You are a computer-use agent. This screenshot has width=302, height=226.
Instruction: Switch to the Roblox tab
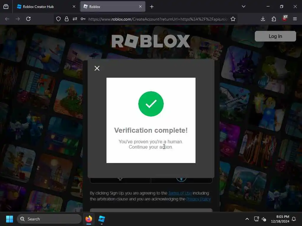(x=112, y=7)
